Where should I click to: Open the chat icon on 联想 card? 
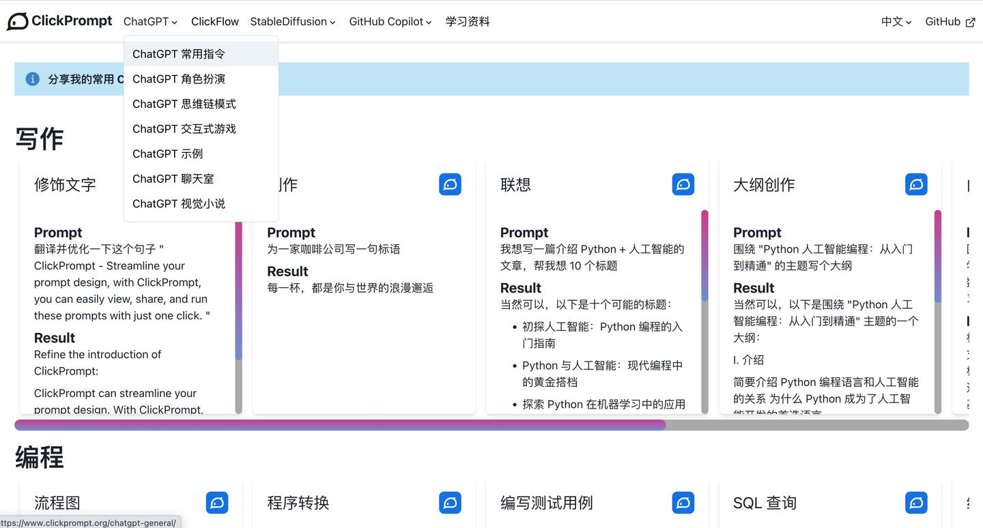pos(683,184)
